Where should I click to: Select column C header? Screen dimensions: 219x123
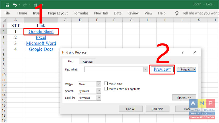65,20
